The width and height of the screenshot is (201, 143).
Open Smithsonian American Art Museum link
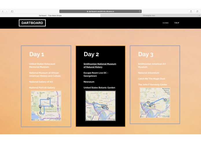coord(152,65)
